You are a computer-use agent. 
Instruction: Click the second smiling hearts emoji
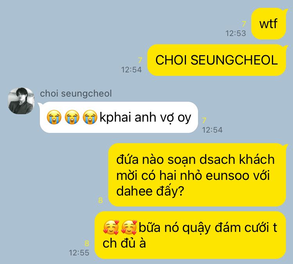pos(129,227)
